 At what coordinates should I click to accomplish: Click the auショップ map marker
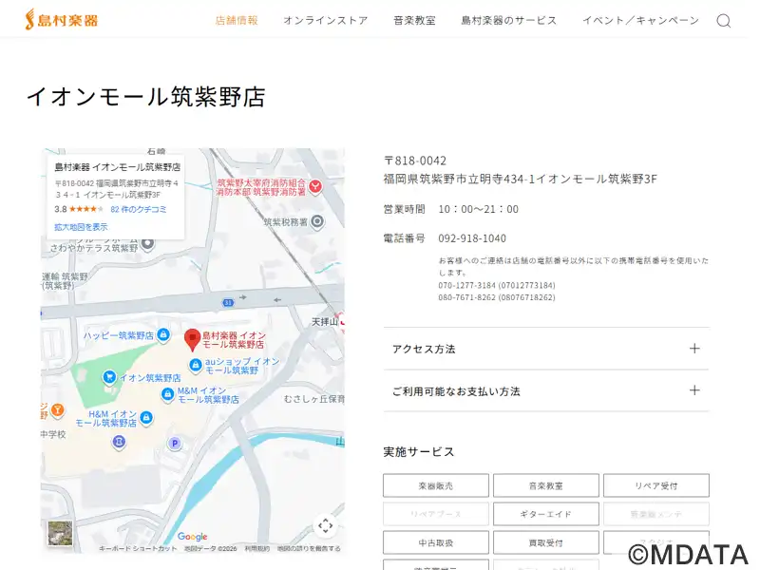[196, 365]
